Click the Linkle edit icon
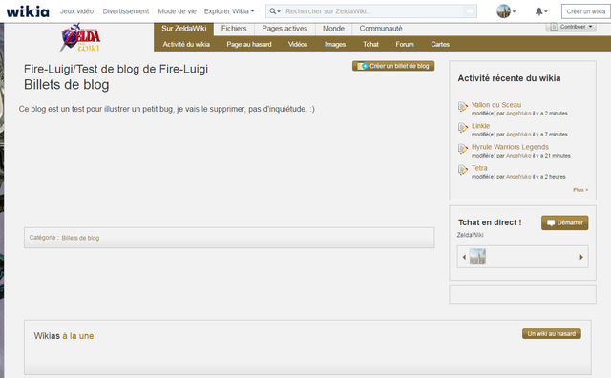The height and width of the screenshot is (378, 611). (462, 128)
